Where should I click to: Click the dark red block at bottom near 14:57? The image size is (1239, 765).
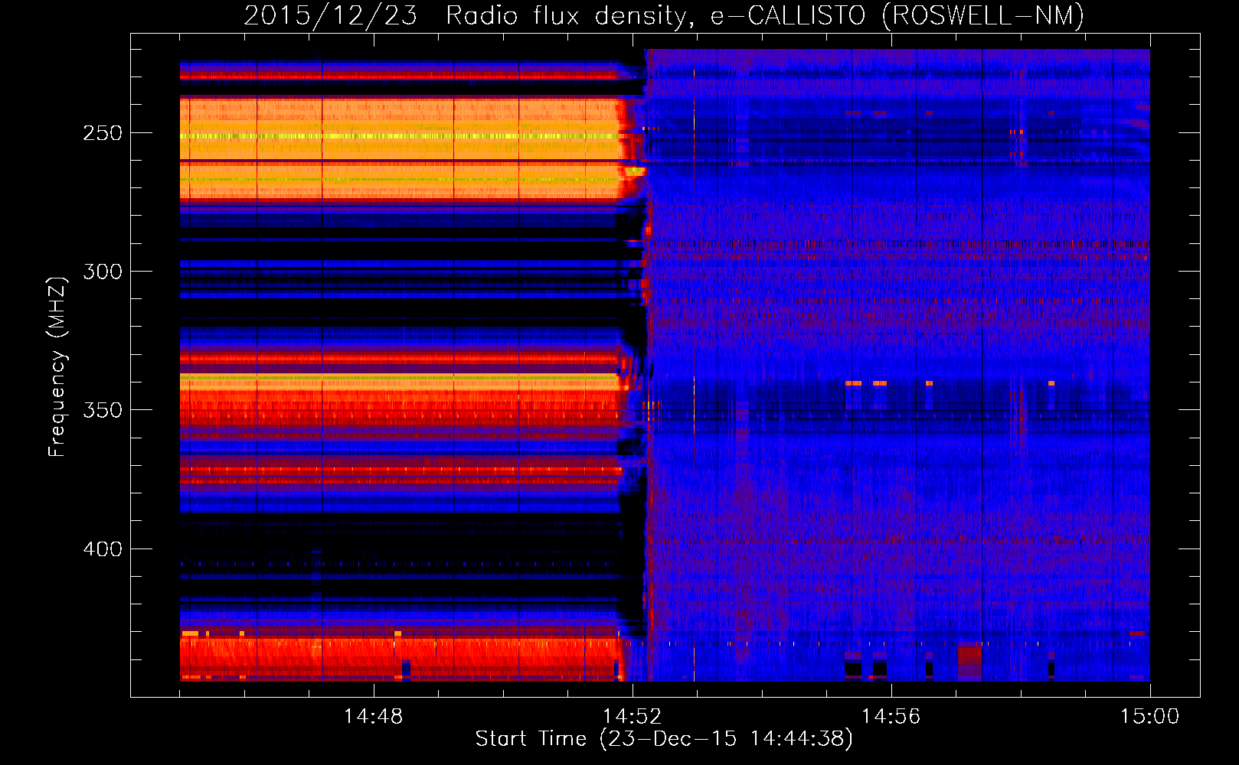969,662
